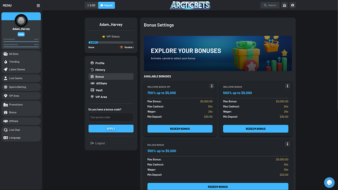The width and height of the screenshot is (338, 190).
Task: Open the History tab in account menu
Action: click(x=111, y=70)
